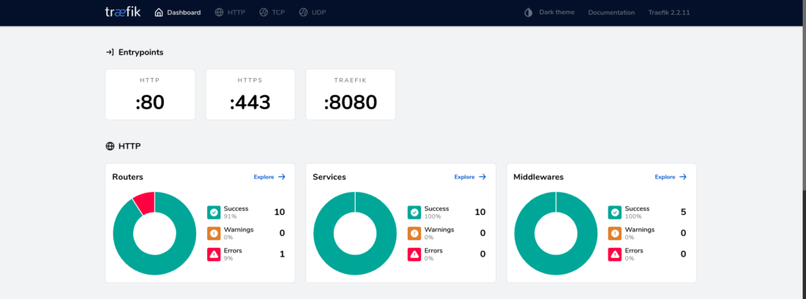The height and width of the screenshot is (299, 806).
Task: Click Routers errors percentage 9%
Action: 228,258
